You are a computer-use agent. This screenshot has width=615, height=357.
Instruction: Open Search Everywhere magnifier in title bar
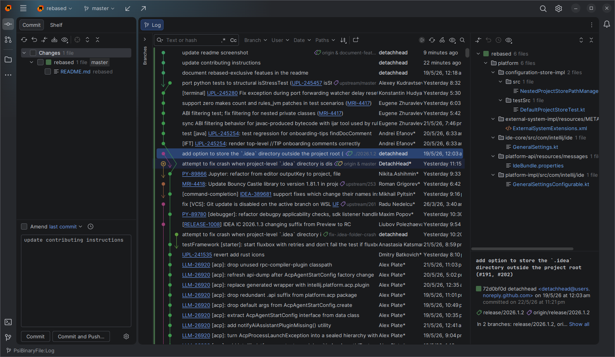coord(543,9)
